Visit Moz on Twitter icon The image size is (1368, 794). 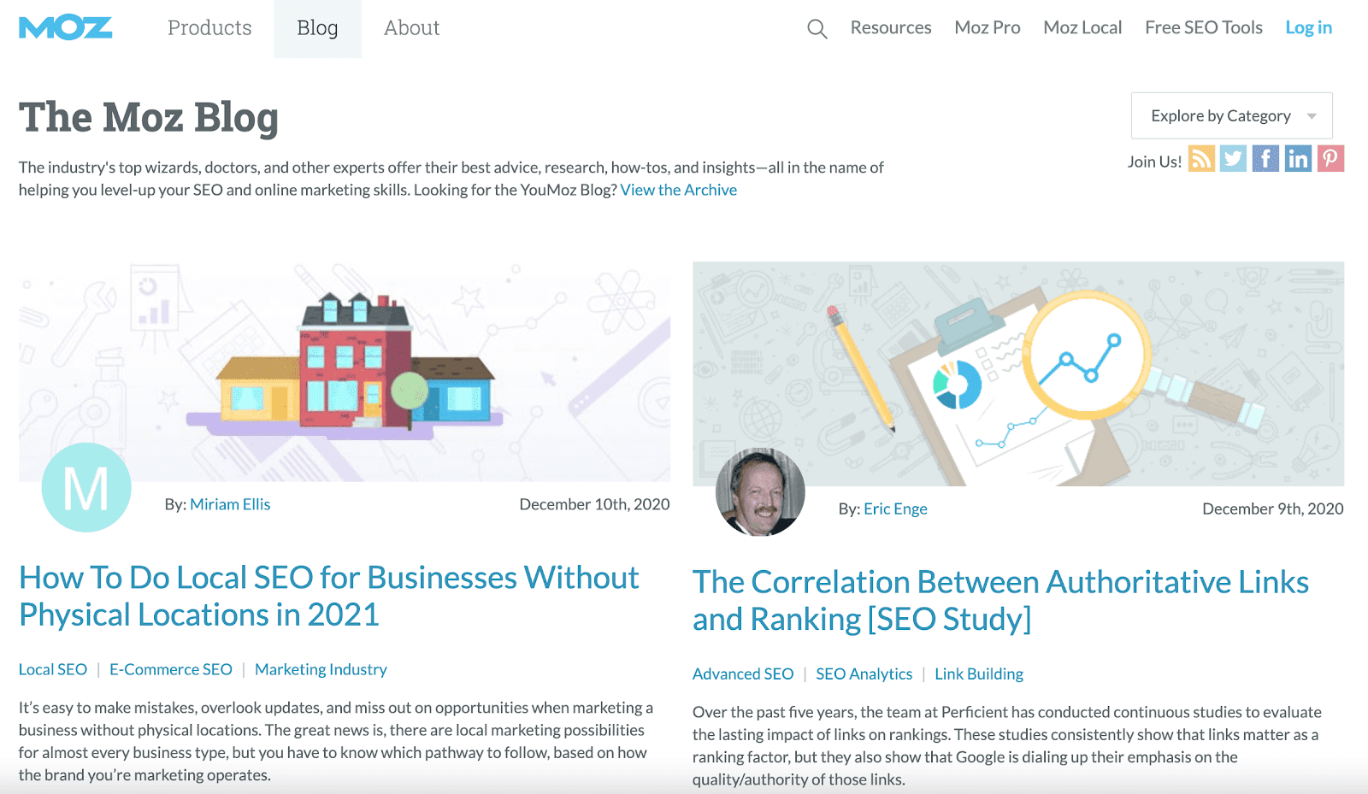(x=1233, y=159)
